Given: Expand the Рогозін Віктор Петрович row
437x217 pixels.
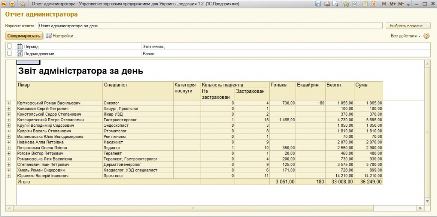Looking at the screenshot, I should point(9,153).
